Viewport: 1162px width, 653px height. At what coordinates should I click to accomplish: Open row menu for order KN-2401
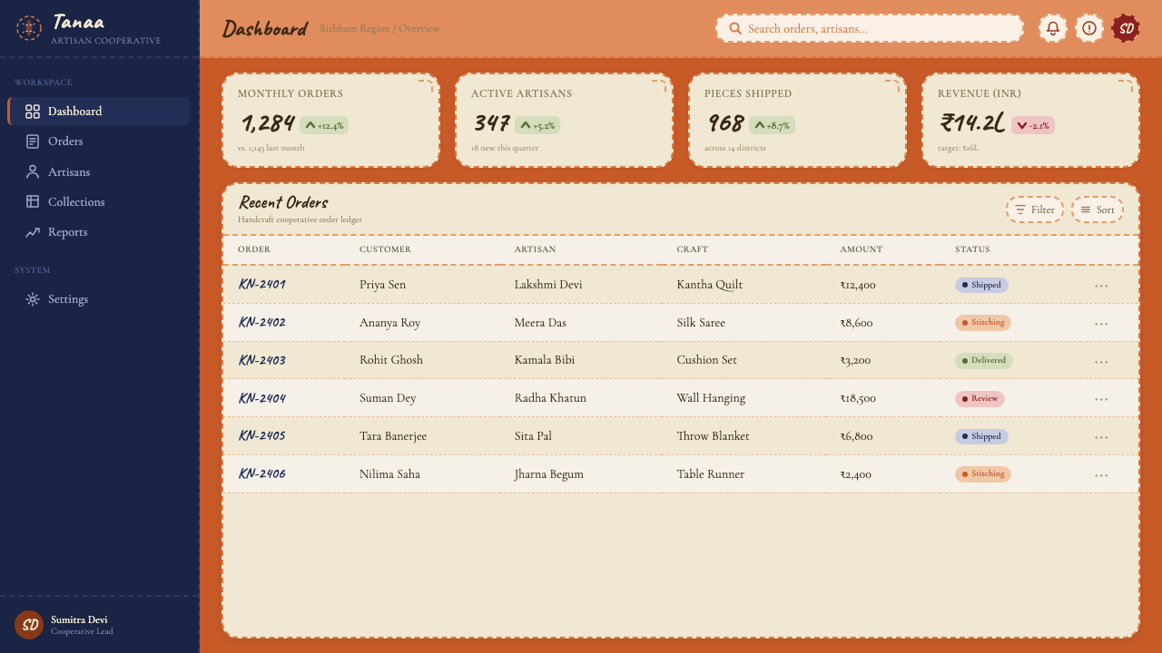[x=1101, y=286]
